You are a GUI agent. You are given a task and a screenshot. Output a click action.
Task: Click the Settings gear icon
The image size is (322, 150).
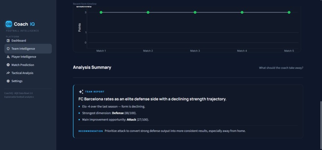(x=8, y=81)
